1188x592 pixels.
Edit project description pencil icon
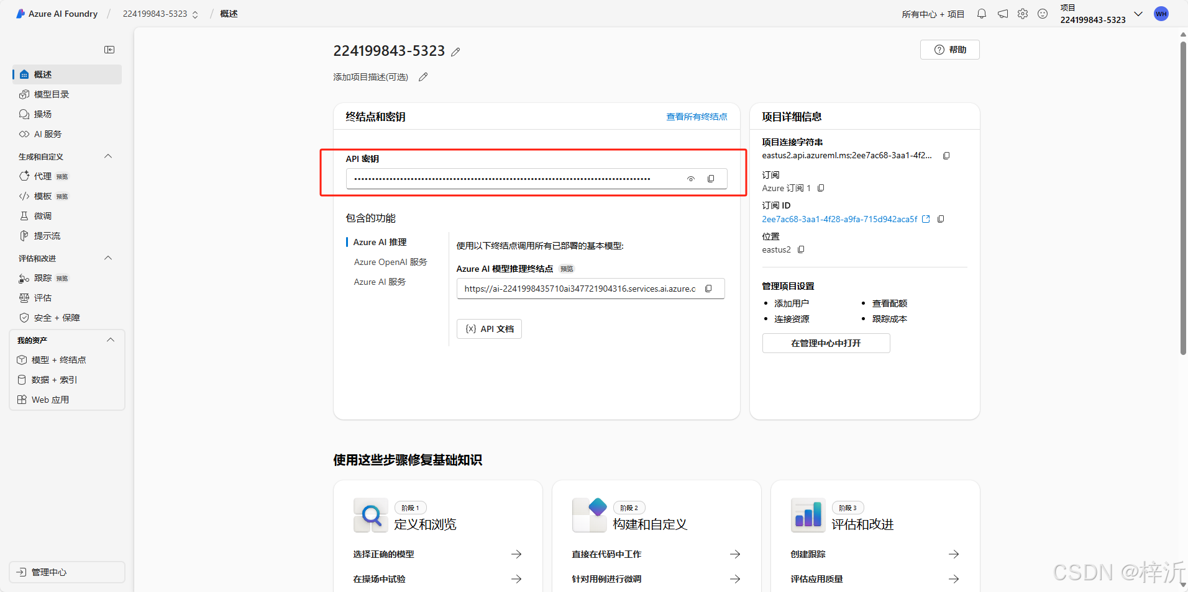pos(423,77)
